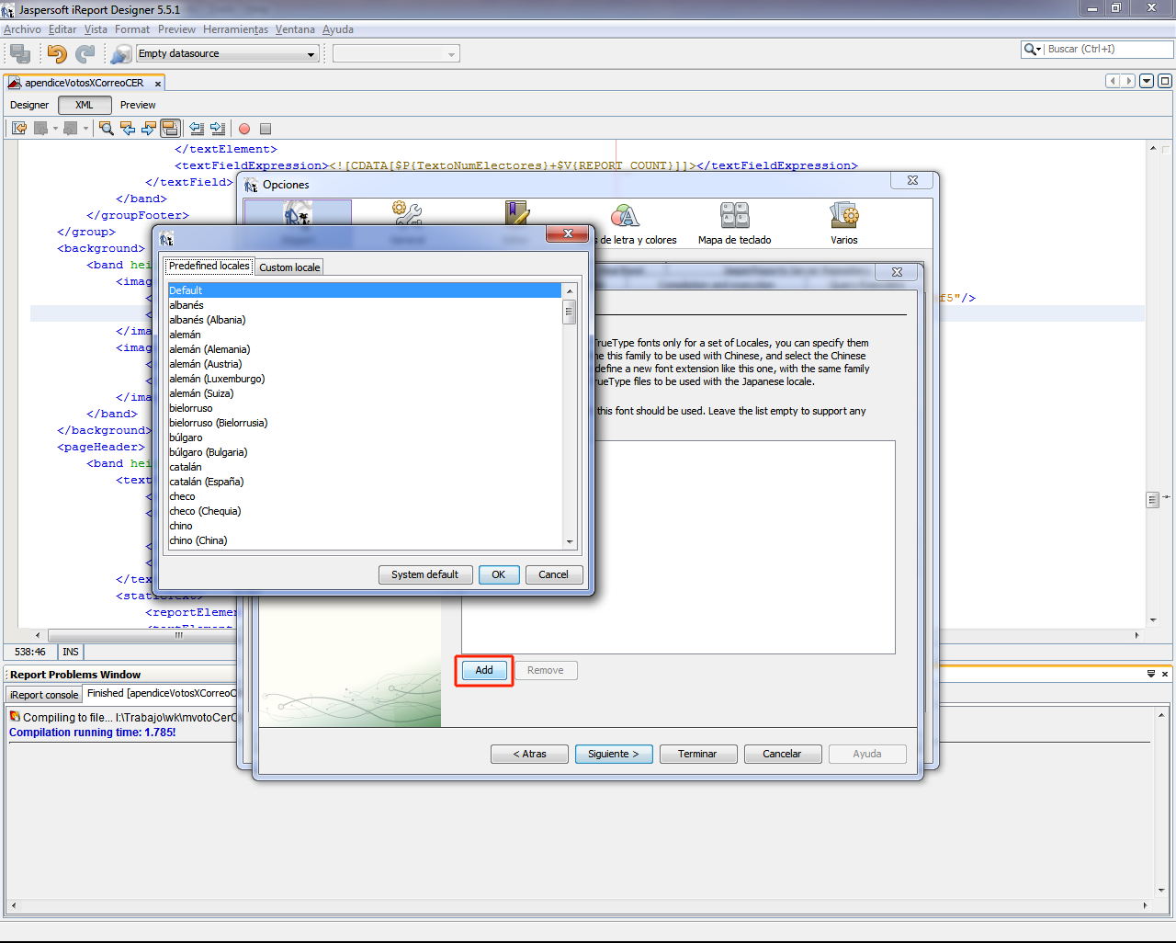Select the XML view toggle
Viewport: 1176px width, 943px height.
click(x=85, y=105)
